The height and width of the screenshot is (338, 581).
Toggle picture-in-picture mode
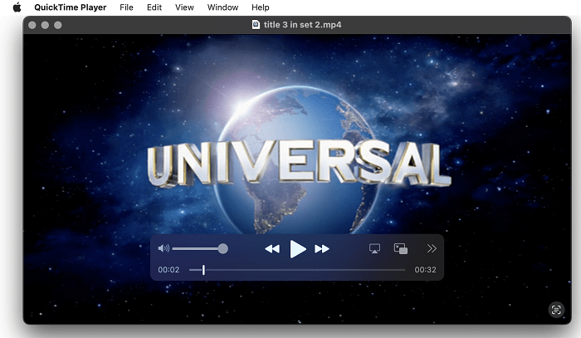point(401,249)
